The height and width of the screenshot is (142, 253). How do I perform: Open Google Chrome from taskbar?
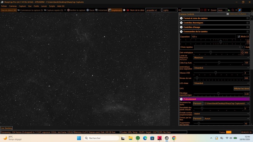tap(174, 138)
